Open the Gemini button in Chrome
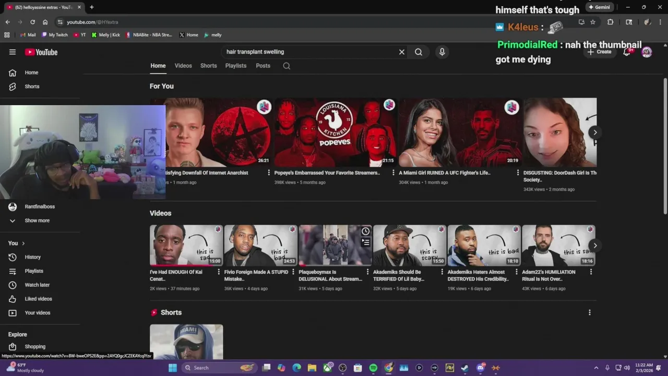The height and width of the screenshot is (376, 668). click(599, 7)
